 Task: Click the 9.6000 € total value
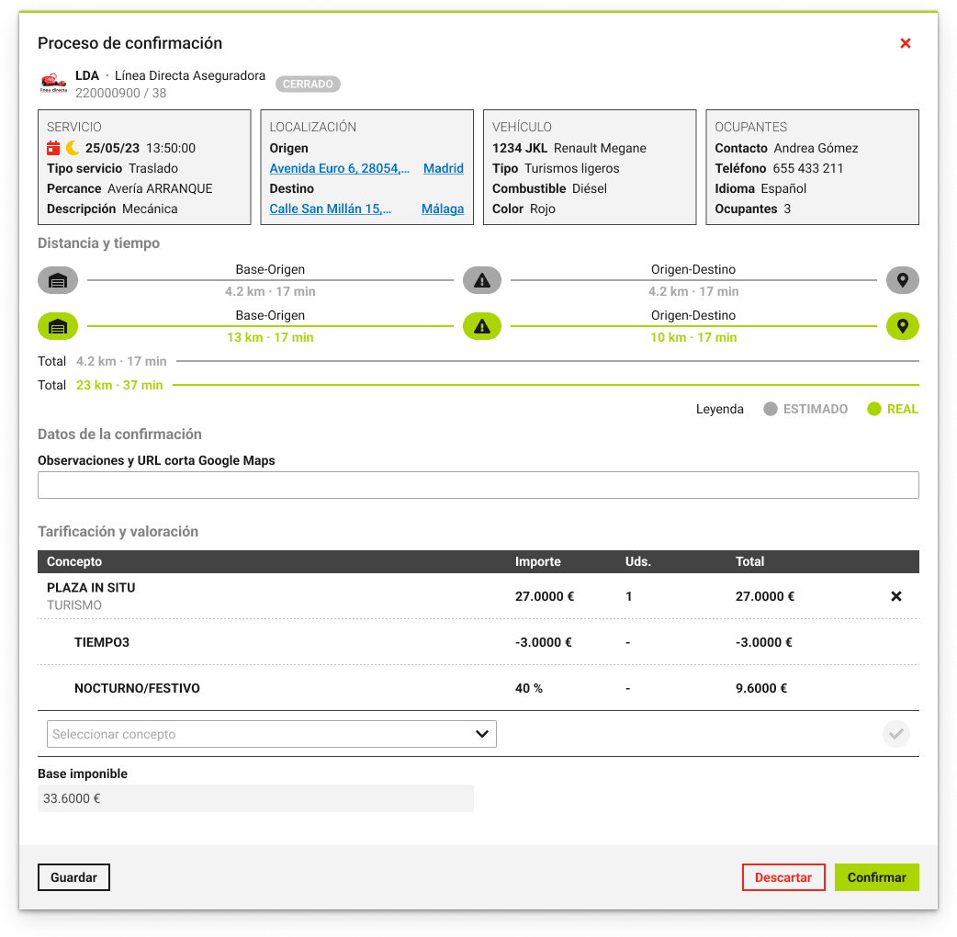click(x=761, y=688)
